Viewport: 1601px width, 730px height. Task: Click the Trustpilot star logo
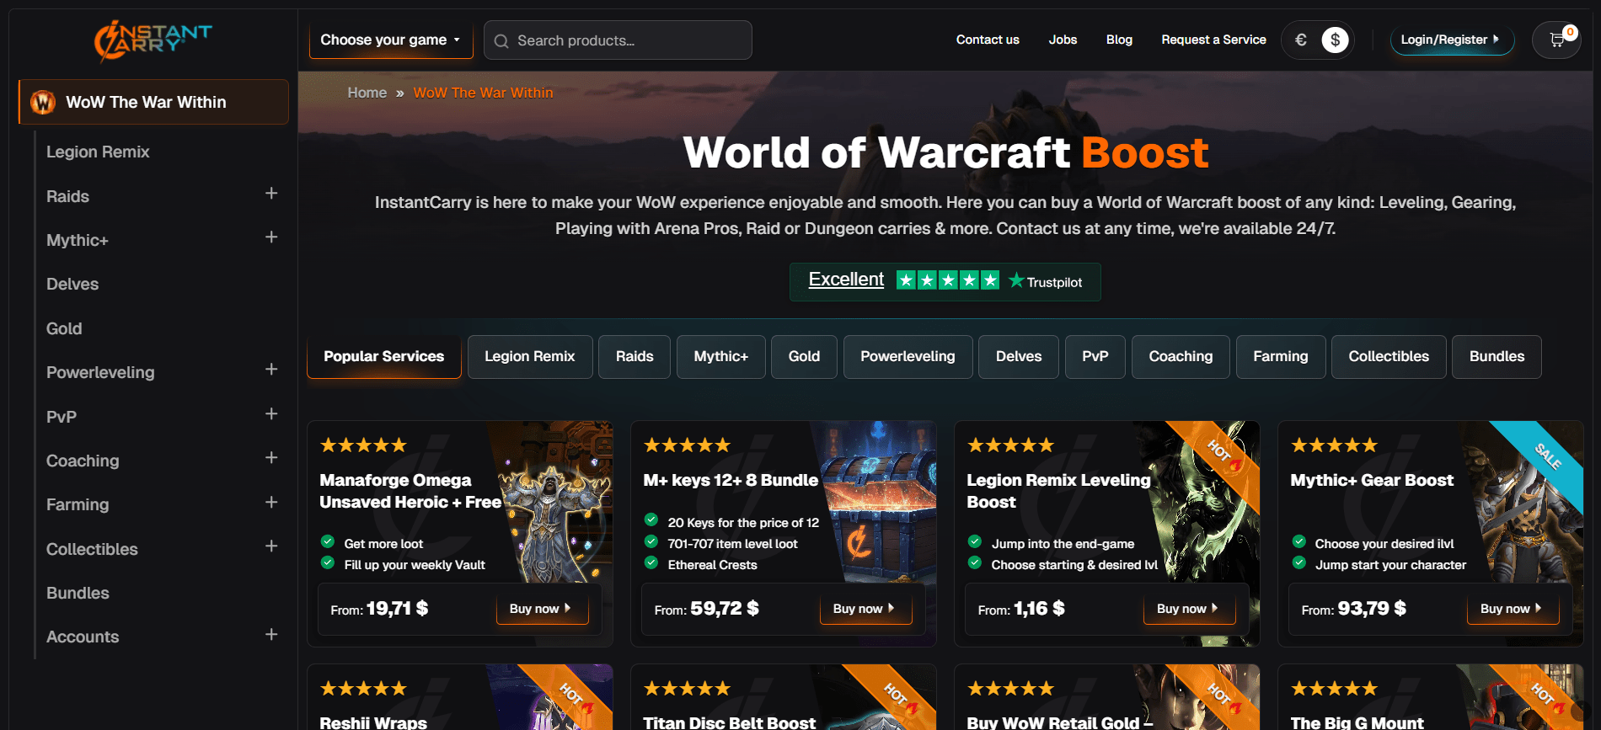1016,280
